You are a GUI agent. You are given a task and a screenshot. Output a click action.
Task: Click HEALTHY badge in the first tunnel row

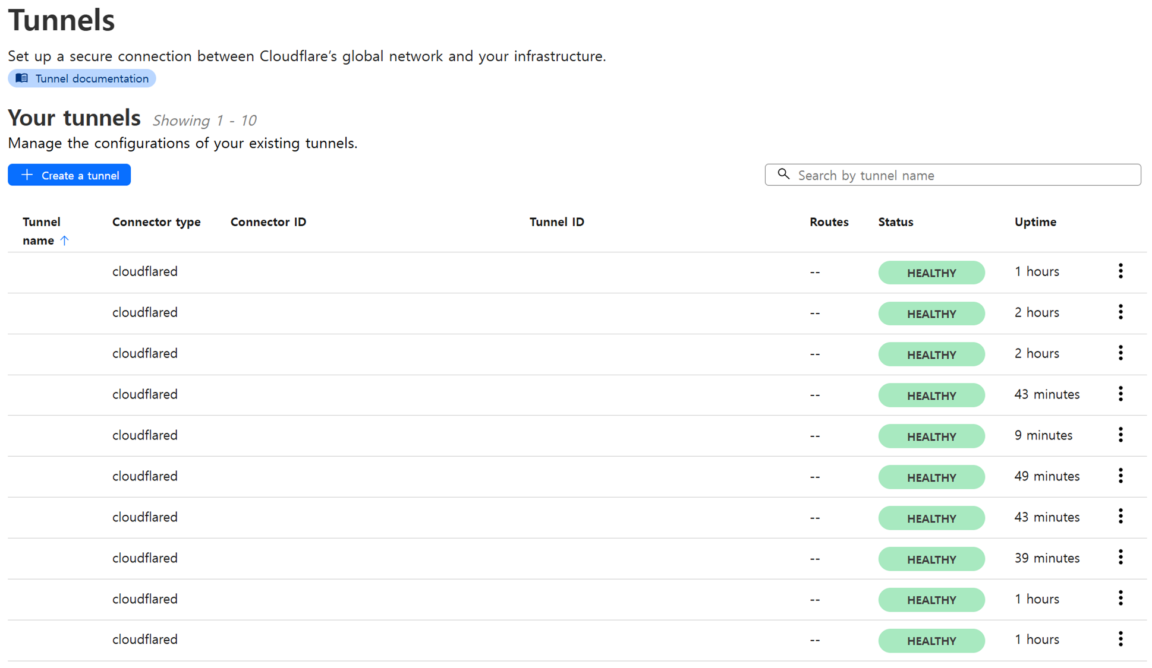pyautogui.click(x=931, y=273)
